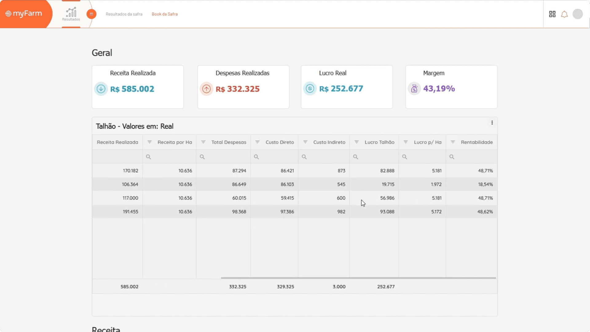Open filter icon for Custo Direto column
This screenshot has width=590, height=332.
[258, 142]
